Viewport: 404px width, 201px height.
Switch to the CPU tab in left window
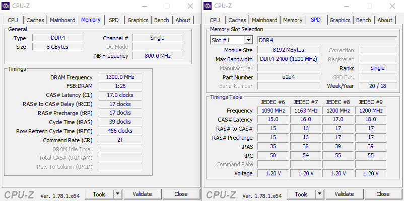13,20
